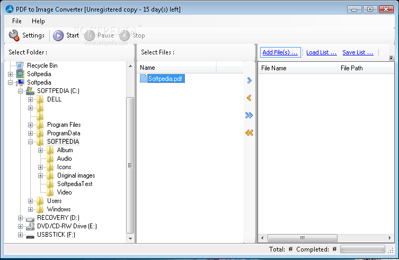Click the USBSTICK (F:) drive icon
This screenshot has height=260, width=399.
[x=30, y=236]
